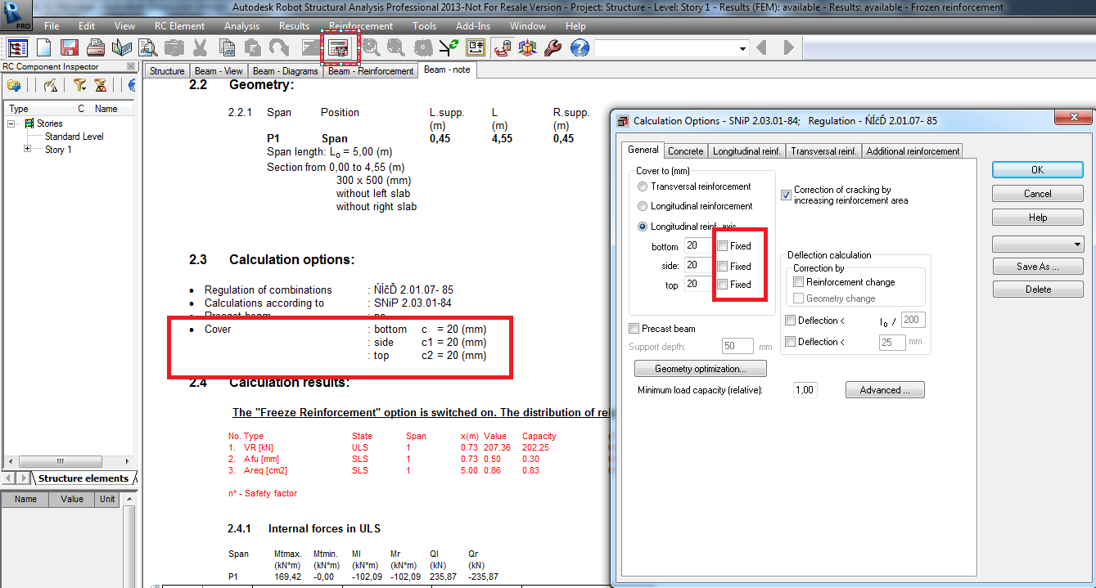Open the Concrete tab in Calculation Options
Viewport: 1096px width, 588px height.
(x=685, y=151)
